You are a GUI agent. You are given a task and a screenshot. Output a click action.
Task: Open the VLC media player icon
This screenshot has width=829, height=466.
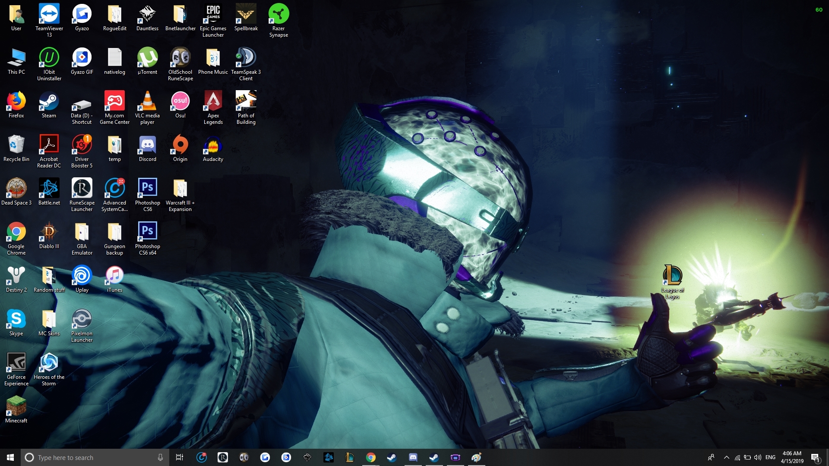click(147, 102)
